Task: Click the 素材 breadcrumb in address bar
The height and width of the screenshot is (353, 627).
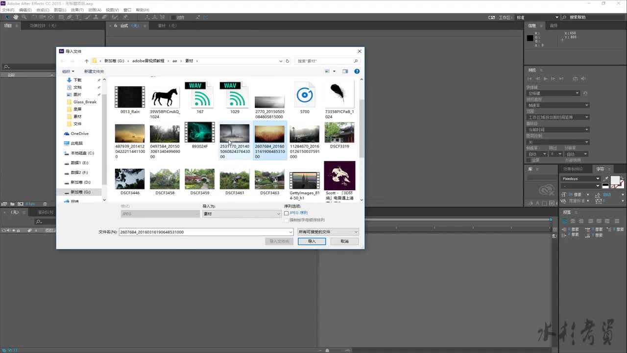Action: point(189,61)
